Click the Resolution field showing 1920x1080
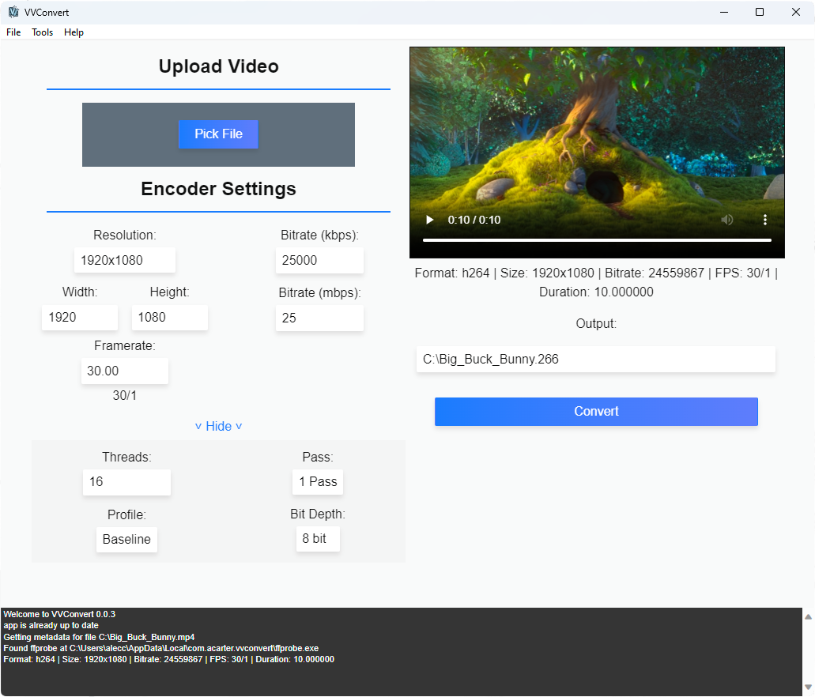815x697 pixels. 124,260
